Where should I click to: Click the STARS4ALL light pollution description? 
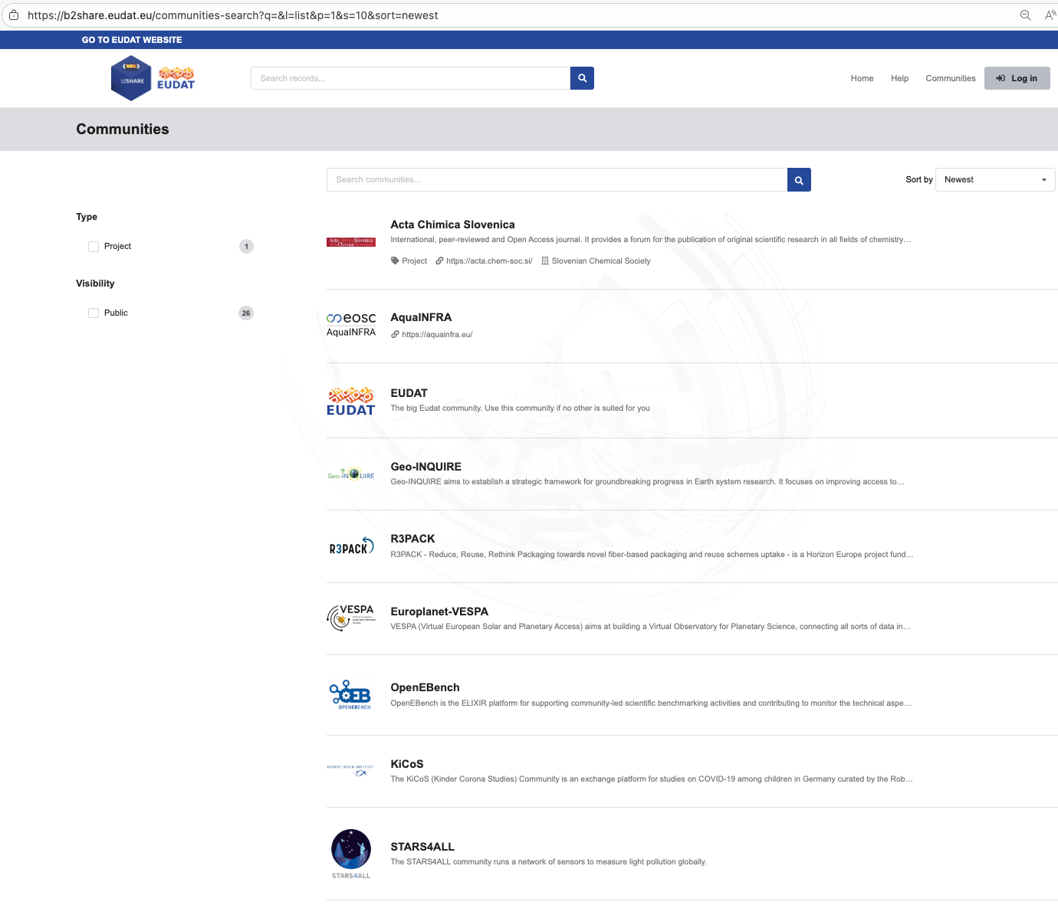click(x=548, y=862)
